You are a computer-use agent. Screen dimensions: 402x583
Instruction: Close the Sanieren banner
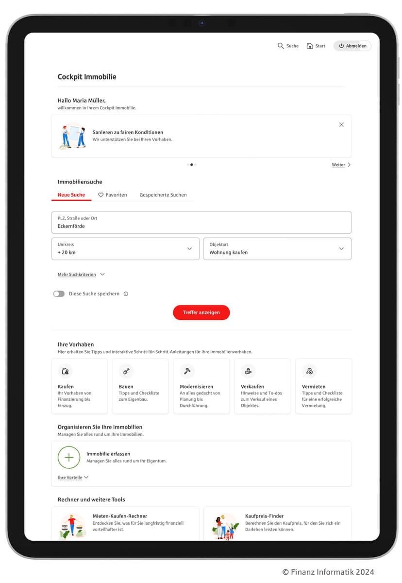(x=341, y=125)
